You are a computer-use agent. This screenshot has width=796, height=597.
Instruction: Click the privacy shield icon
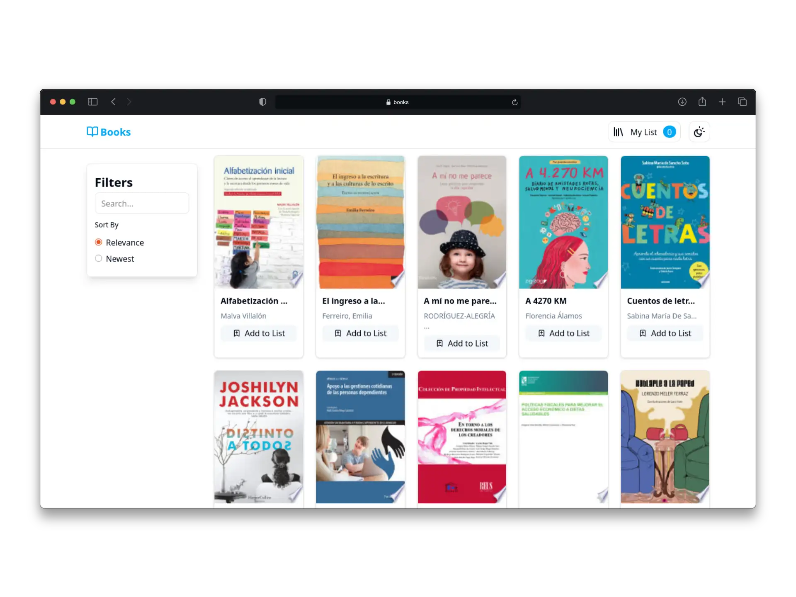tap(262, 102)
